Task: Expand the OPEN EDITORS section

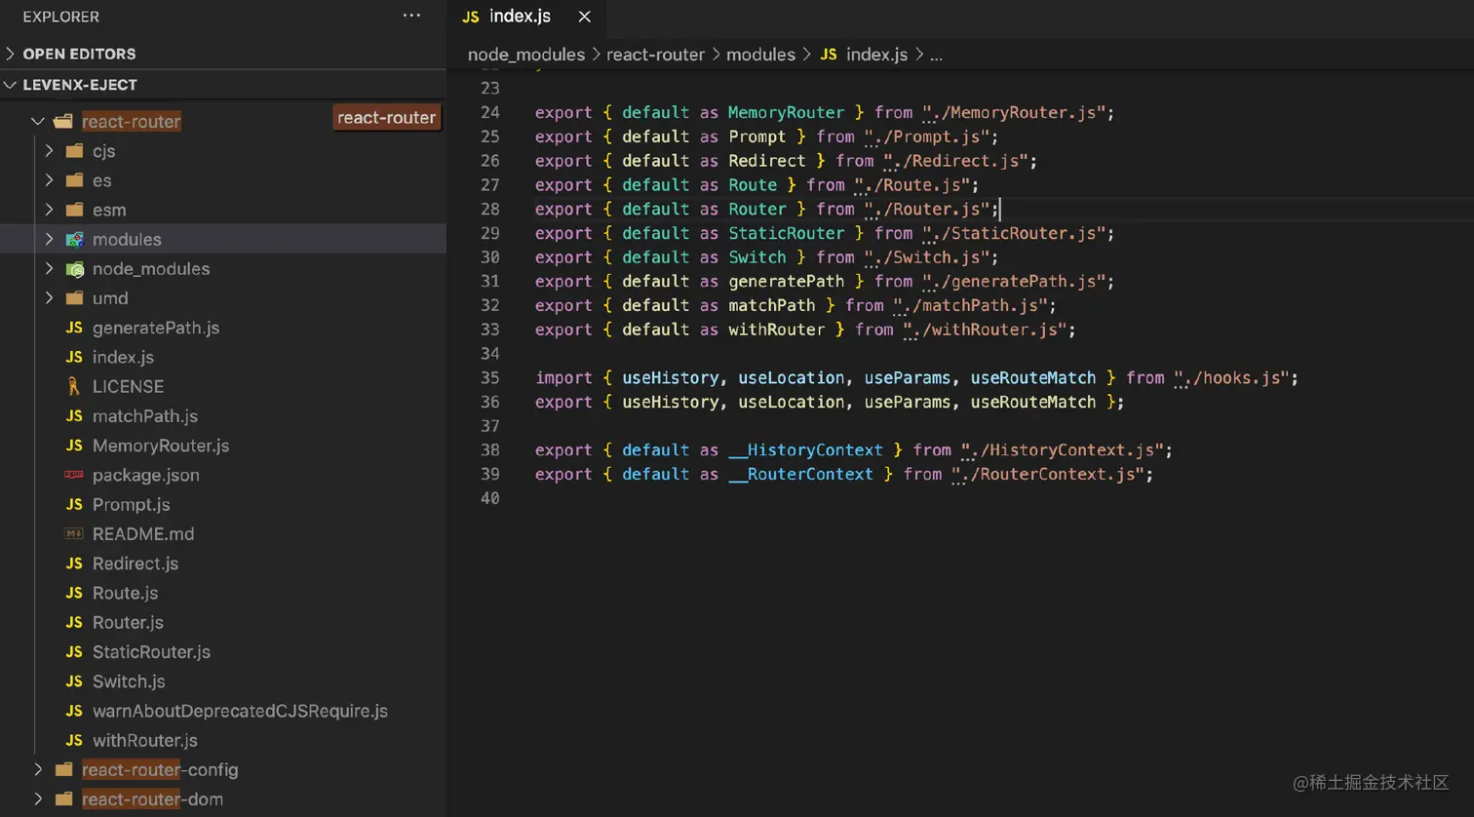Action: [11, 54]
